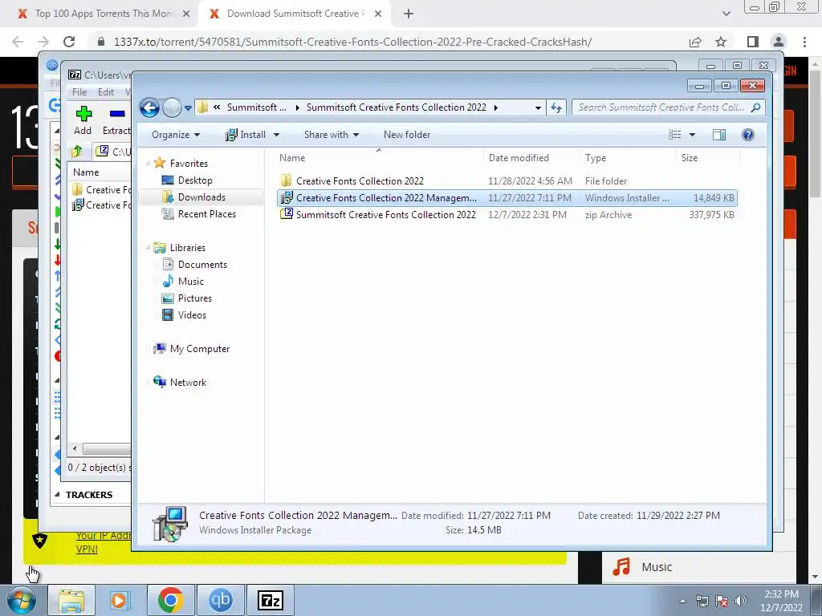822x616 pixels.
Task: Open the recent locations arrow beside forward
Action: 188,108
